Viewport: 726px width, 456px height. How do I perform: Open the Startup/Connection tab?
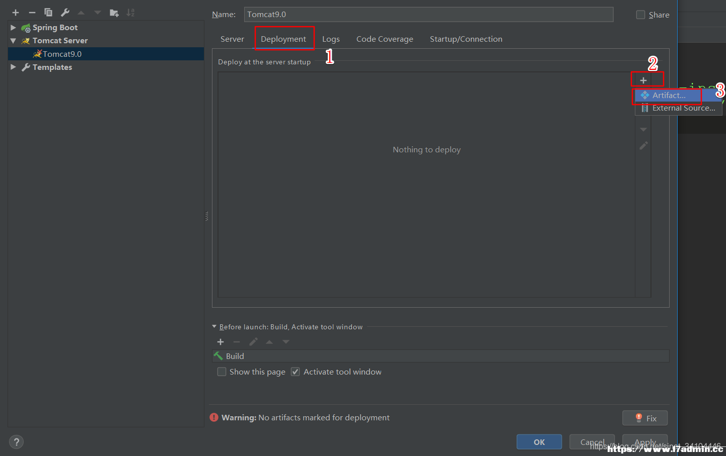466,39
